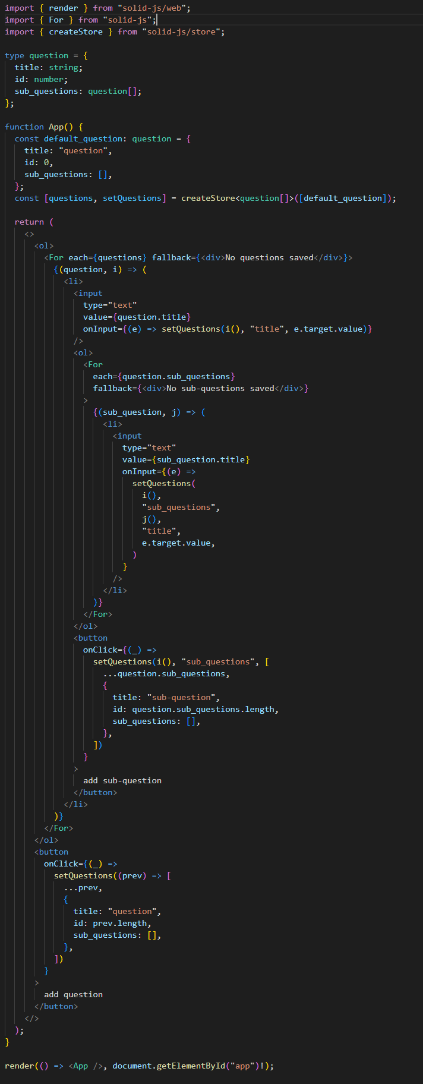Click the "...question.sub_questions," spread line
The image size is (423, 1084).
[x=166, y=673]
